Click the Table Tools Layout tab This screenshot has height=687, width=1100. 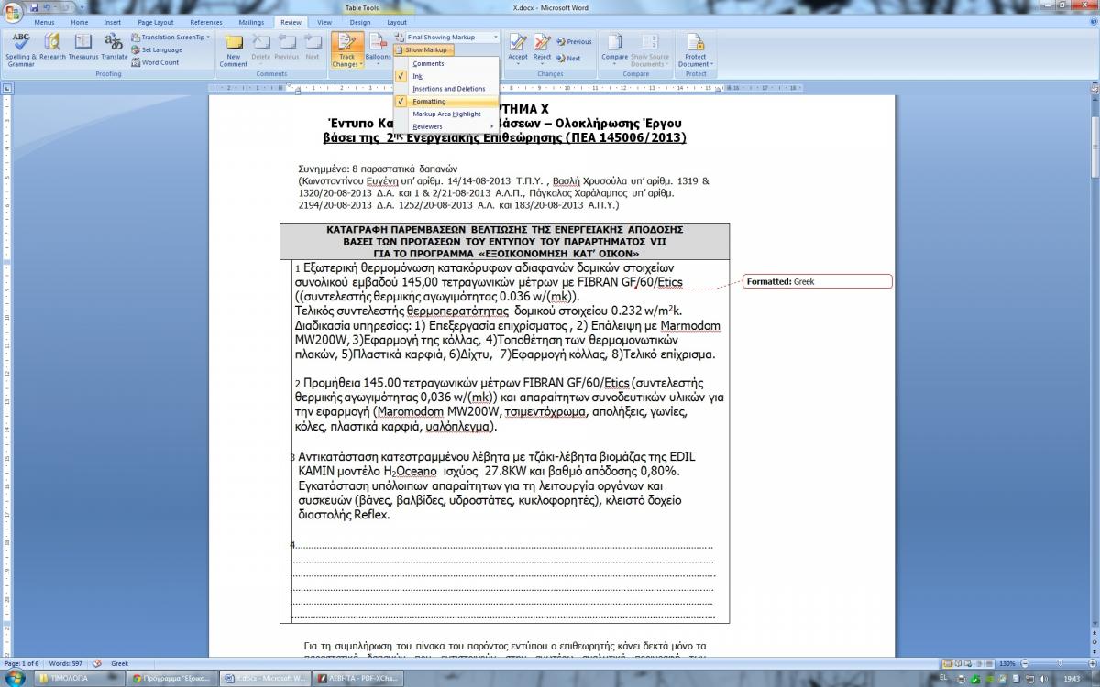click(397, 22)
